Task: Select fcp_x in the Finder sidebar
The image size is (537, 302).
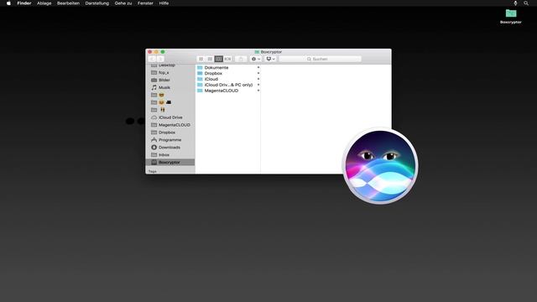Action: pyautogui.click(x=170, y=73)
